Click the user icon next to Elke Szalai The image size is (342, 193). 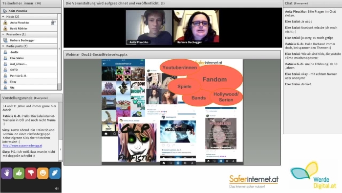tap(5, 58)
